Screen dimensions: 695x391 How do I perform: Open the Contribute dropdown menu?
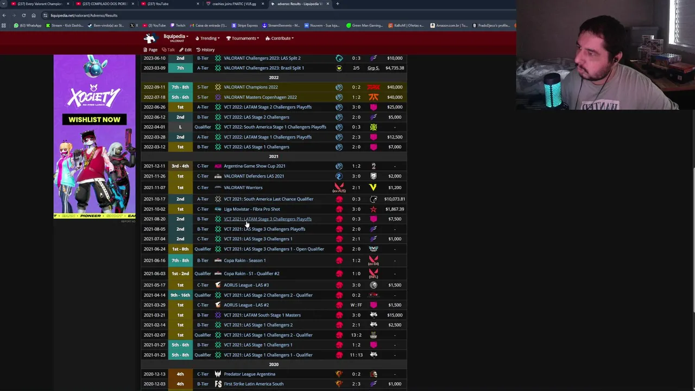click(x=280, y=38)
